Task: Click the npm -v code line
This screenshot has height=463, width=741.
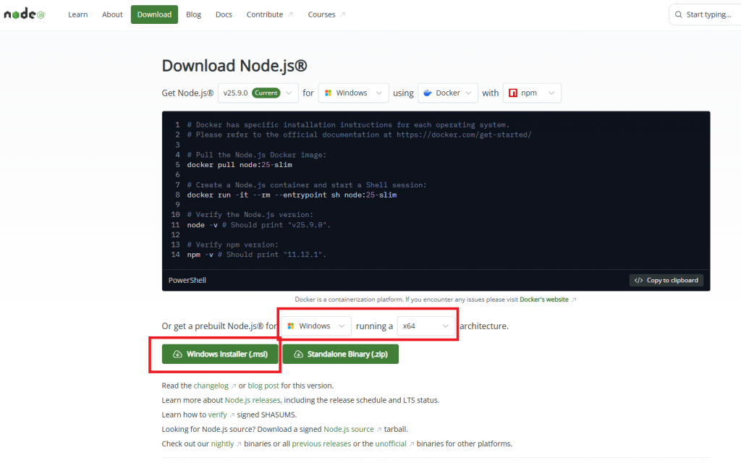Action: [x=257, y=255]
